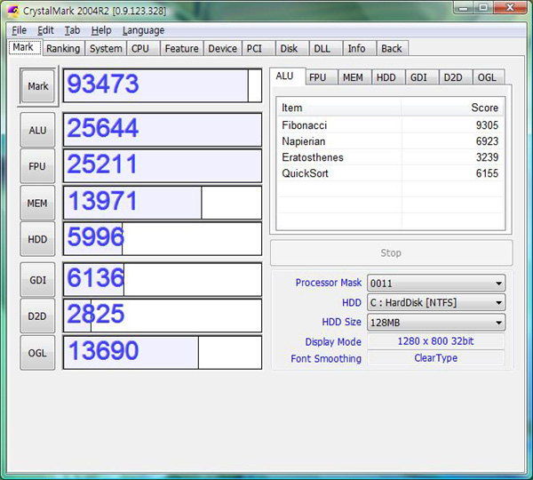Switch to the Feature tab
Screen dimensions: 533x480
click(181, 49)
